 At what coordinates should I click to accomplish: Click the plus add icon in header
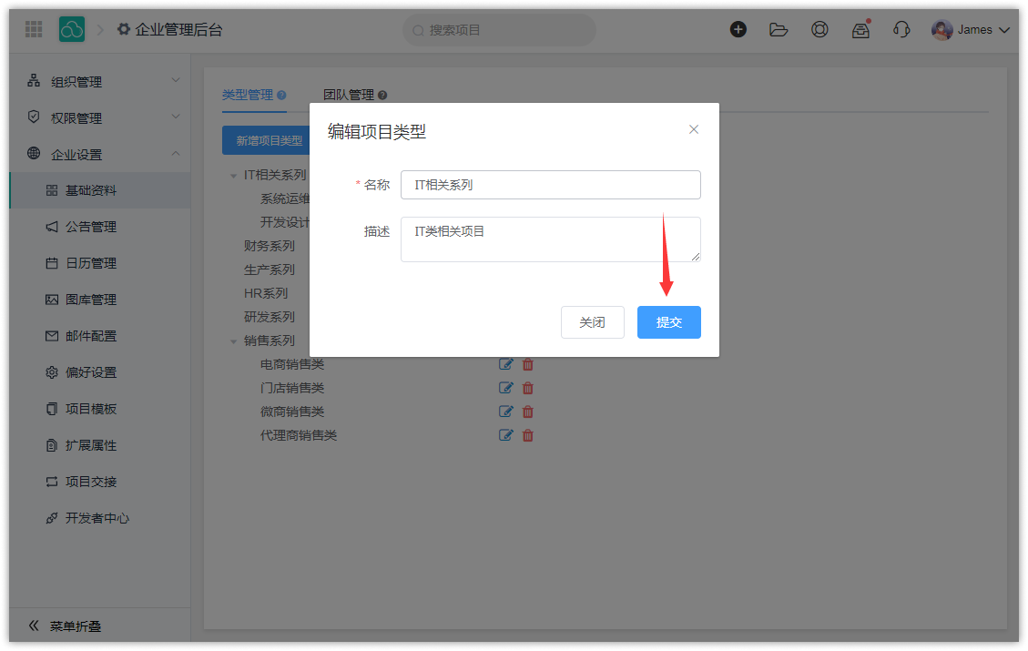click(738, 29)
